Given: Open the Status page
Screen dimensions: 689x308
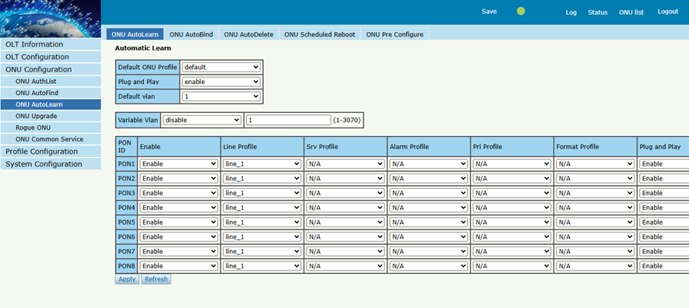Looking at the screenshot, I should tap(598, 12).
